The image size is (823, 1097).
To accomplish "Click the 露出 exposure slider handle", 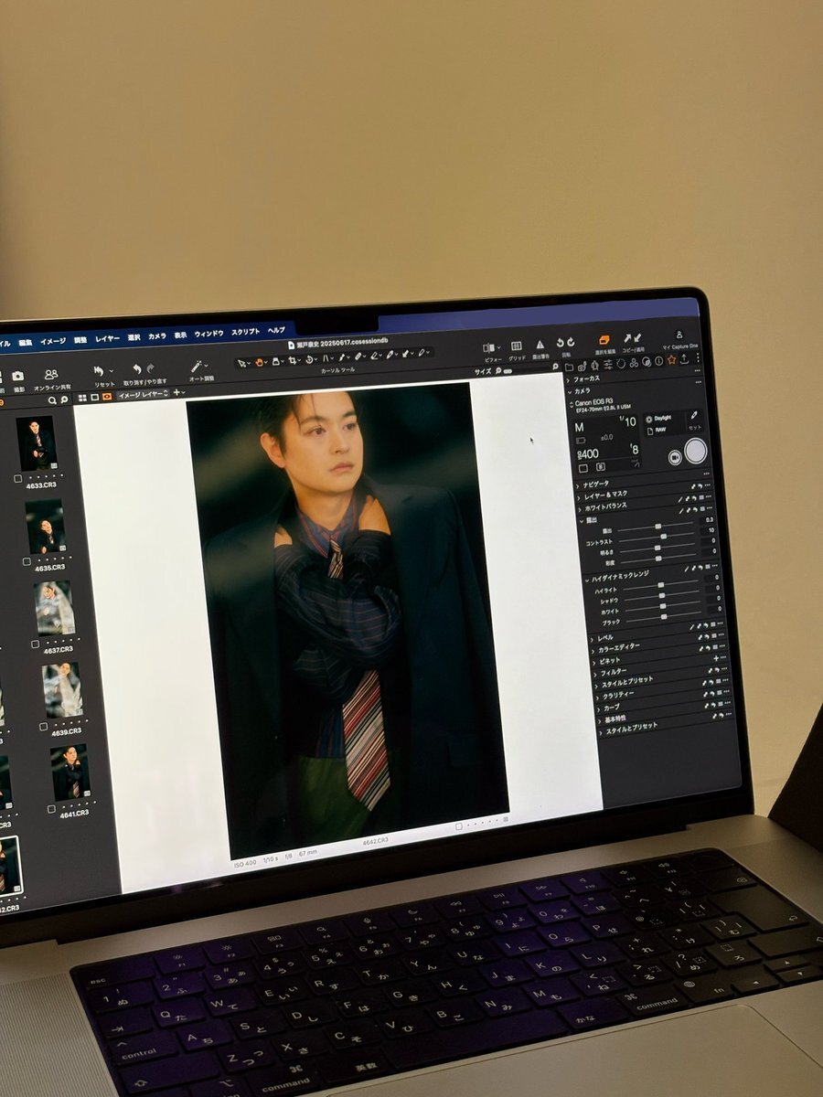I will (x=658, y=526).
